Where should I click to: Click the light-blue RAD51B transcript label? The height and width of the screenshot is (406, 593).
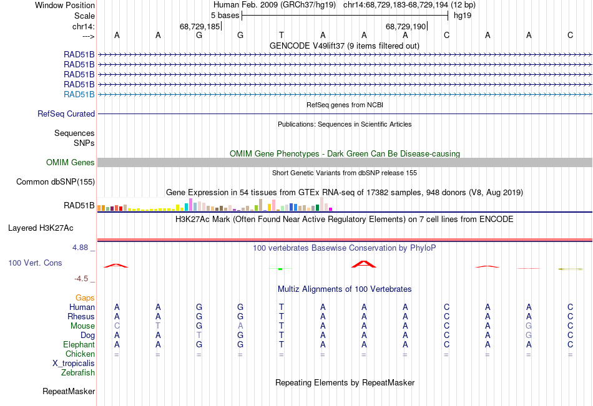pyautogui.click(x=79, y=95)
